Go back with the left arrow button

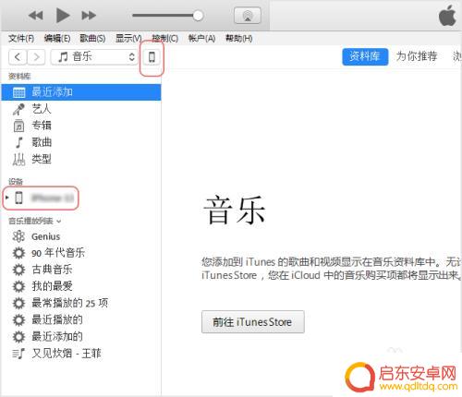(x=18, y=57)
